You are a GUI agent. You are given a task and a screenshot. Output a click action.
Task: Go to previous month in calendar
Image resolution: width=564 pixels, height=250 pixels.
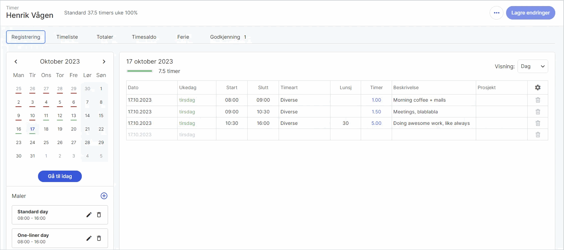click(16, 62)
